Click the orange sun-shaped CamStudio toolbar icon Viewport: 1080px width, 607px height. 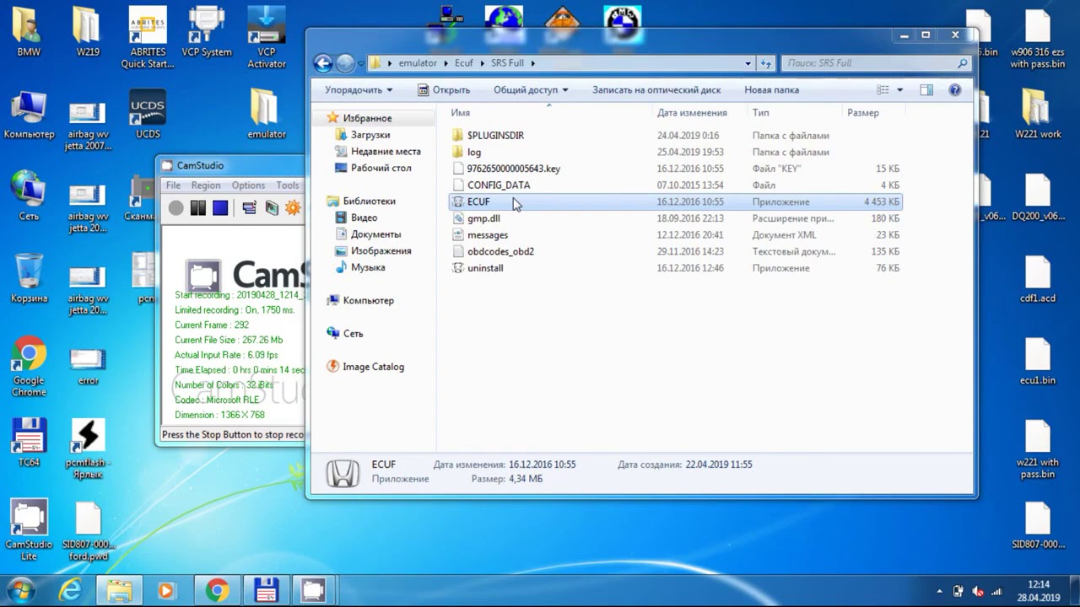click(293, 207)
